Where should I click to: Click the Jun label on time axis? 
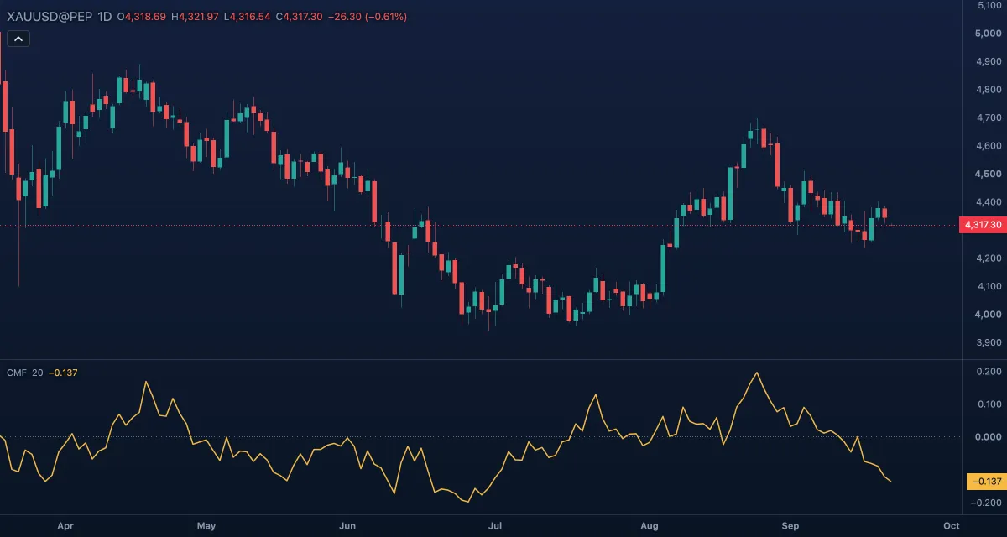(347, 526)
